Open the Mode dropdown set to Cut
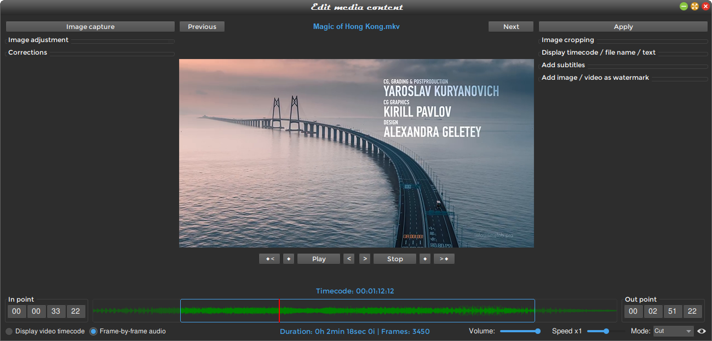Screen dimensions: 712x341 (x=673, y=331)
